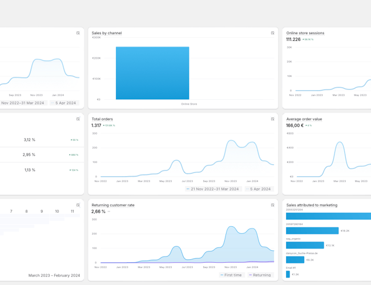Open Sales attributed to marketing report
This screenshot has width=371, height=285.
tap(312, 205)
